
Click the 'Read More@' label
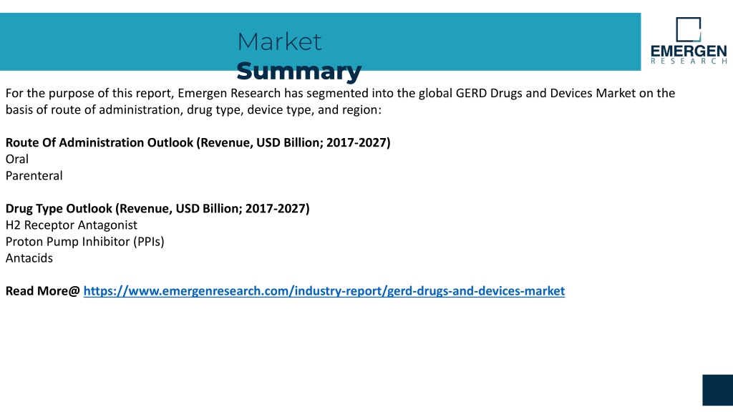click(42, 291)
